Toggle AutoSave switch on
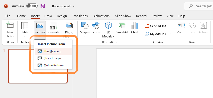This screenshot has height=98, width=213. coord(32,6)
